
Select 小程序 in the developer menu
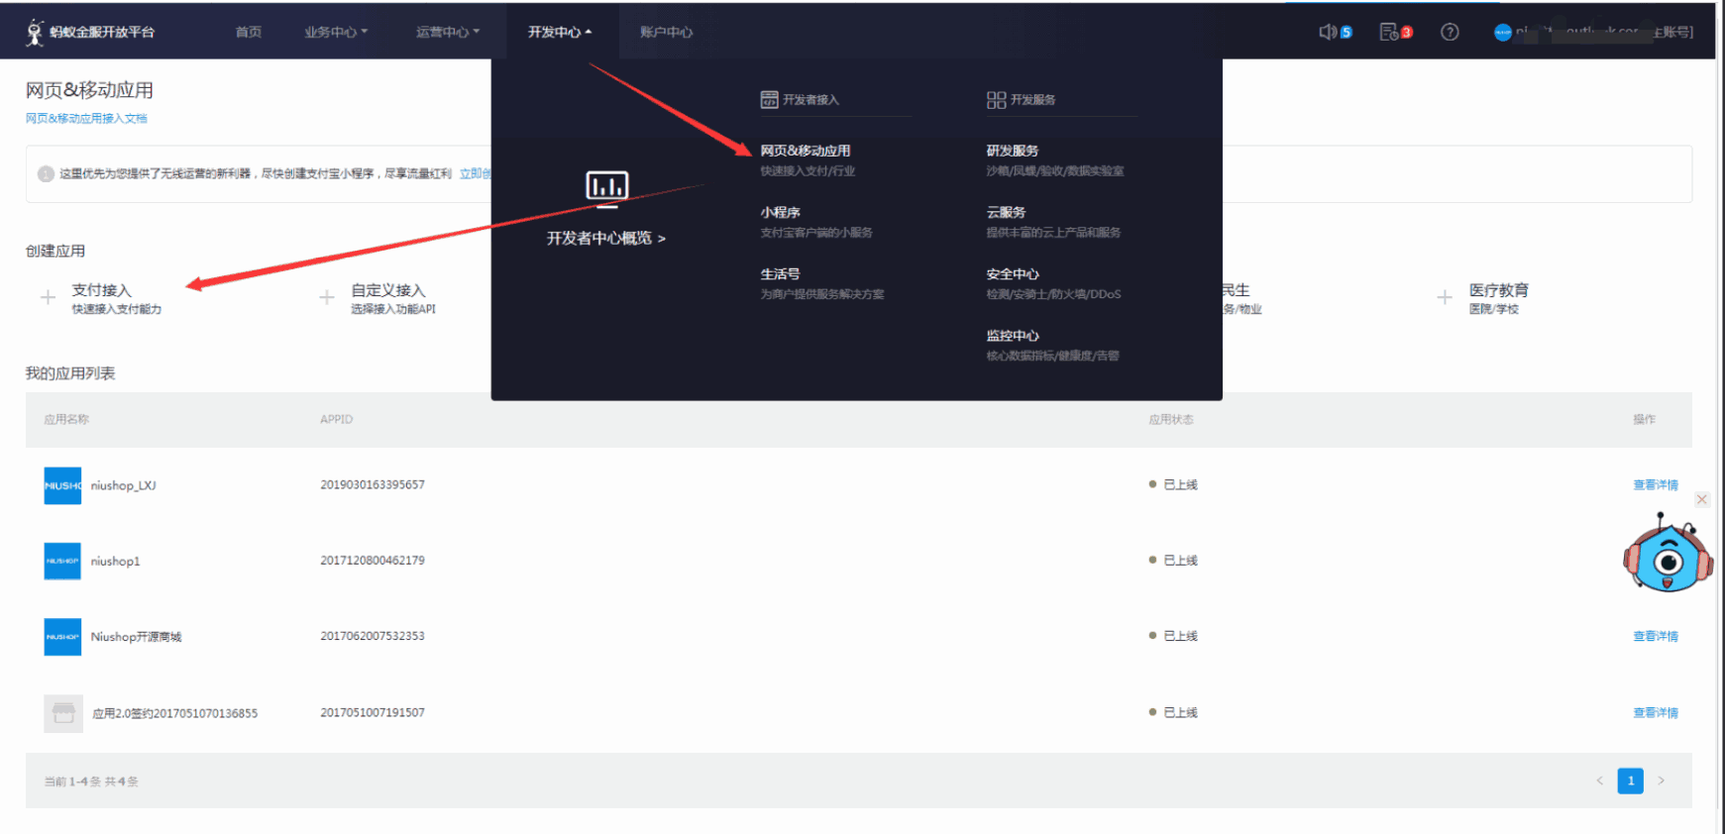click(x=781, y=212)
